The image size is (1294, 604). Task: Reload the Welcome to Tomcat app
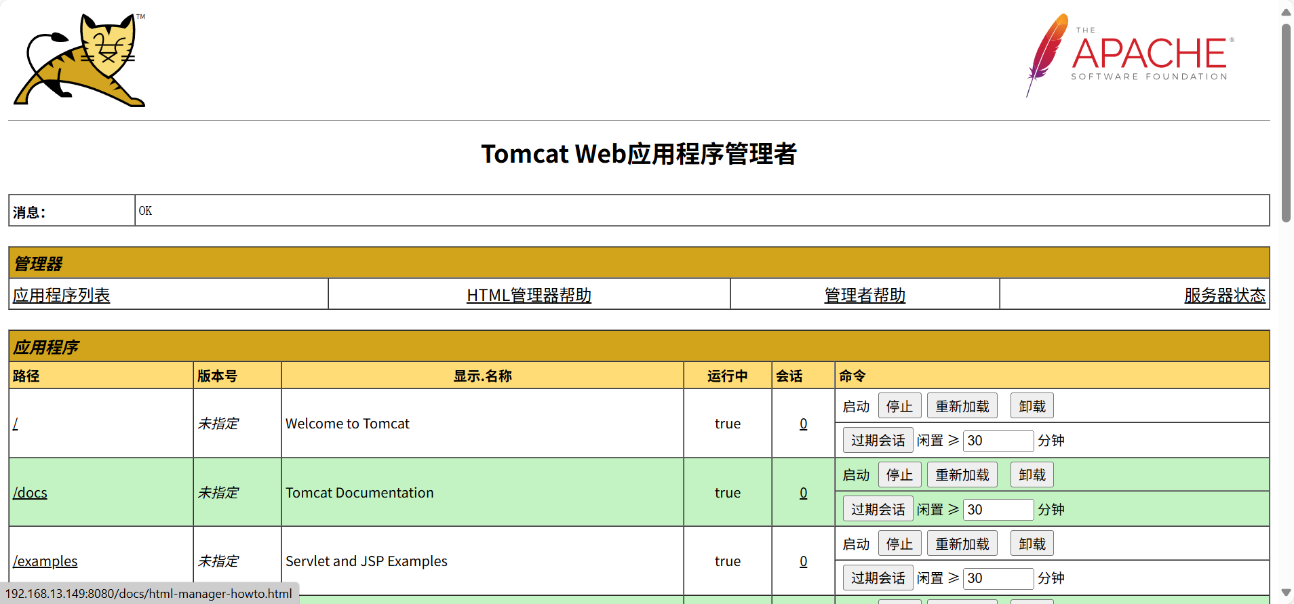pyautogui.click(x=962, y=406)
